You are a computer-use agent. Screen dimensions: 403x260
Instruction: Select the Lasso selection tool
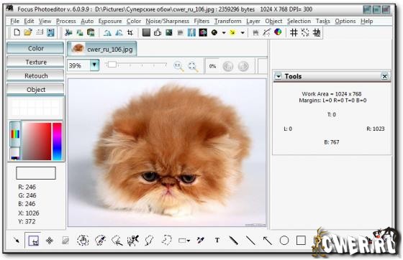pyautogui.click(x=149, y=241)
